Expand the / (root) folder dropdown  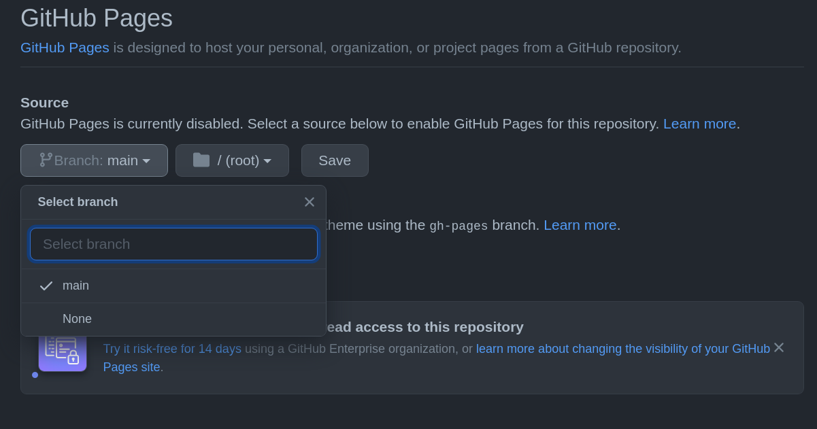pyautogui.click(x=232, y=160)
